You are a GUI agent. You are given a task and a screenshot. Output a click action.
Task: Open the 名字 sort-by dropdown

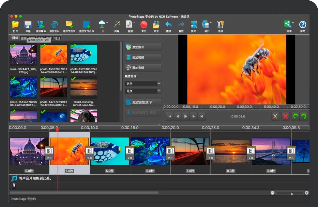(143, 84)
